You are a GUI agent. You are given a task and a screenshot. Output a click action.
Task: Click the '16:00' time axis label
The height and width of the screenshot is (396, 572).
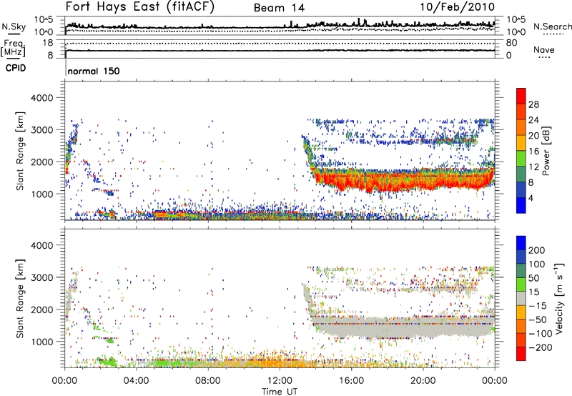(x=351, y=381)
